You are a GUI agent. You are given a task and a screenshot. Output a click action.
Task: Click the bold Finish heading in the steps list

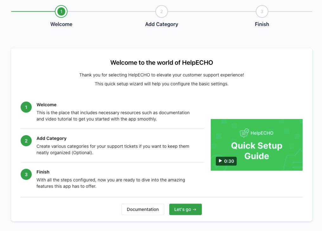click(x=43, y=172)
